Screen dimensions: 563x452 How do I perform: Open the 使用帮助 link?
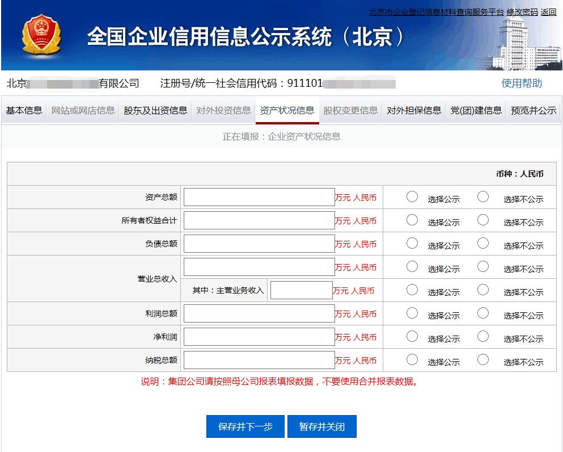[x=522, y=83]
